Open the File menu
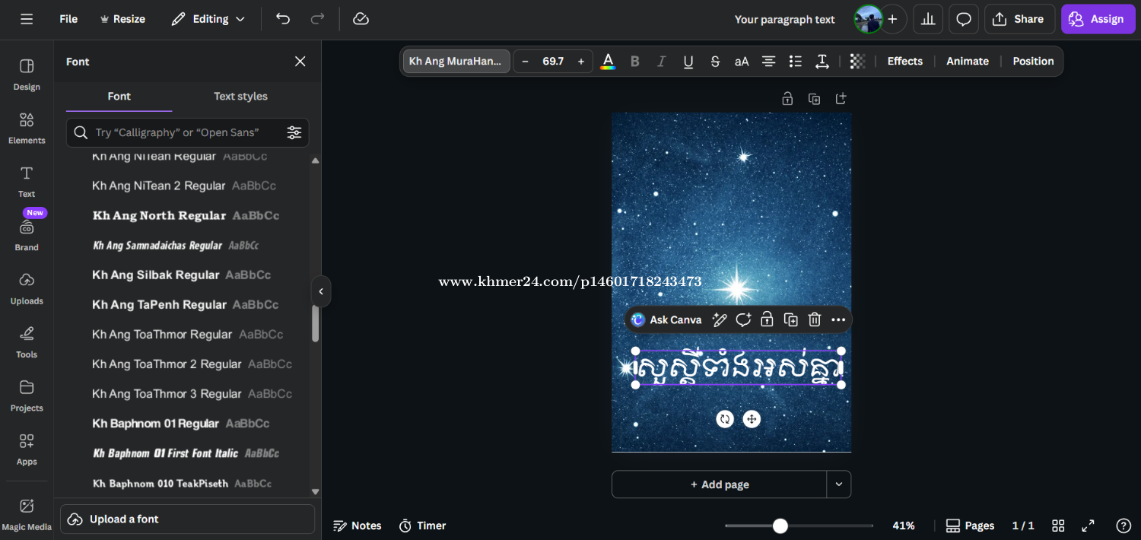Viewport: 1141px width, 540px height. point(68,19)
